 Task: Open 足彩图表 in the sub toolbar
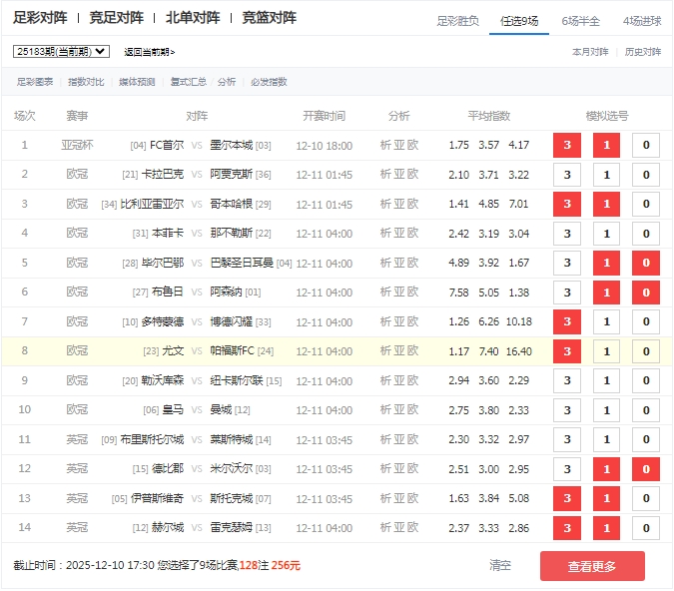point(35,82)
